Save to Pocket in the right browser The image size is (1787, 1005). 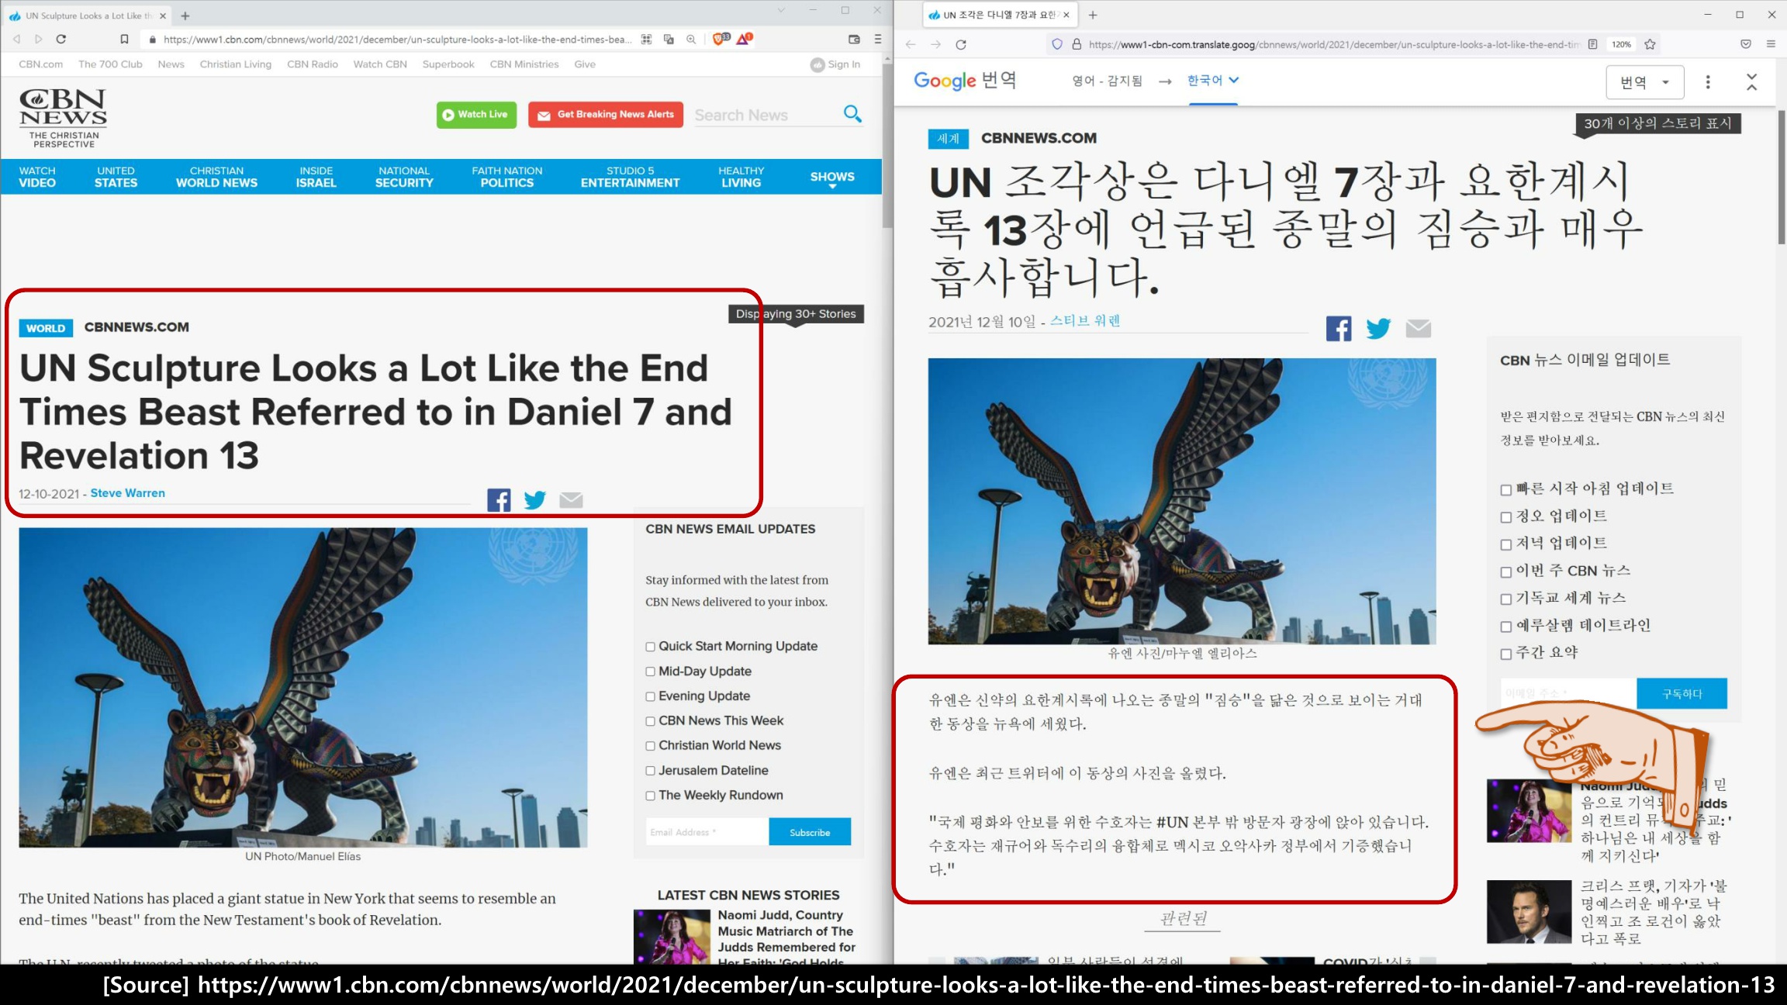pyautogui.click(x=1746, y=44)
